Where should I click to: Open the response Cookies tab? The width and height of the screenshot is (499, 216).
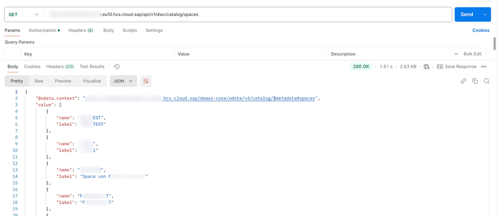point(32,67)
